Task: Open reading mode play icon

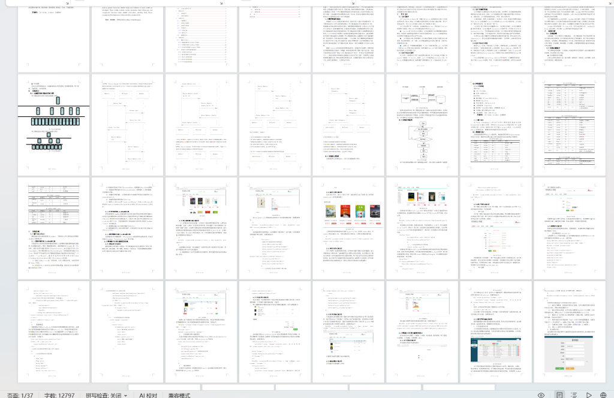Action: [x=589, y=395]
